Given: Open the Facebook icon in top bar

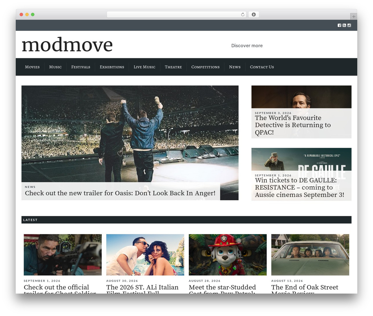Looking at the screenshot, I should click(339, 25).
